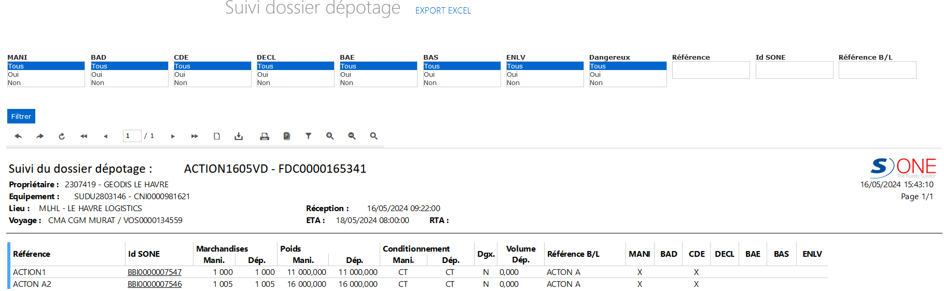Go to the first page of report

(84, 136)
